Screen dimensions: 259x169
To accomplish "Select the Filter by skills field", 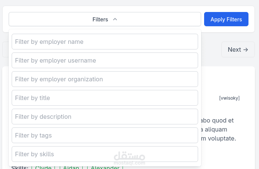I will [105, 154].
